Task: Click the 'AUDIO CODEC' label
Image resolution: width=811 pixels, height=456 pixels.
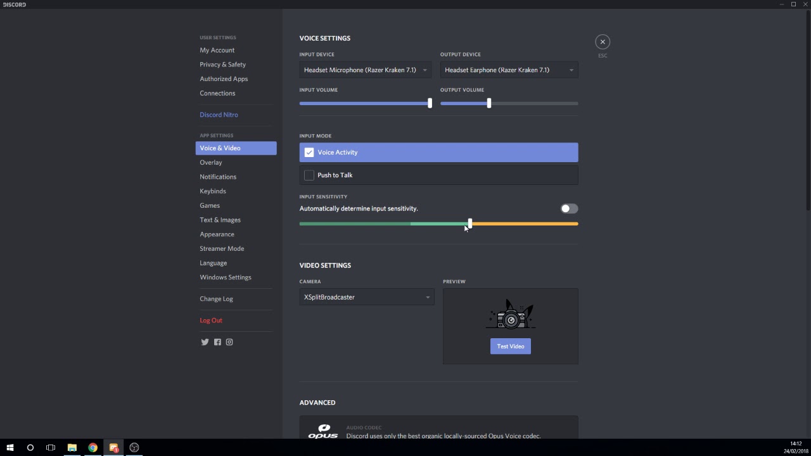Action: click(x=364, y=427)
